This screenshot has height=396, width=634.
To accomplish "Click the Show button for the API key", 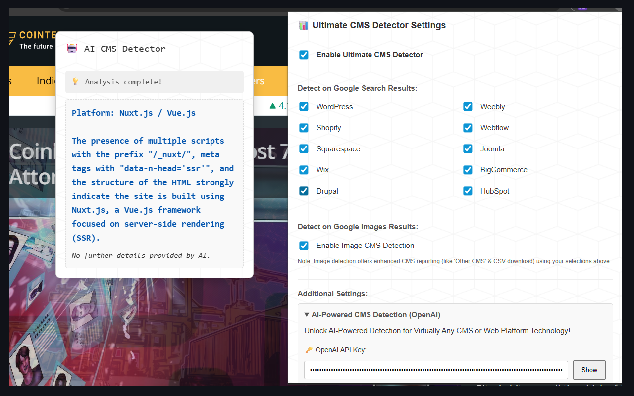I will 589,370.
